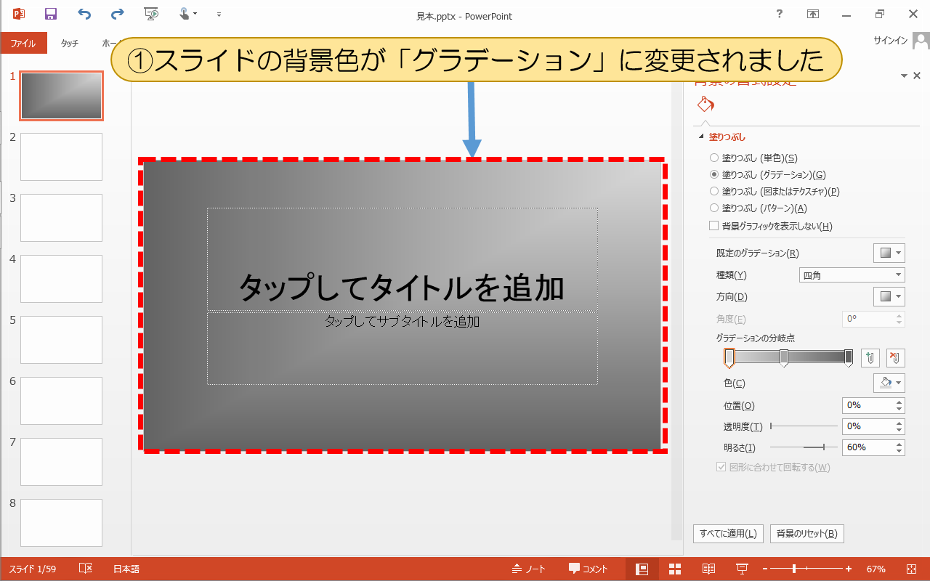Select 塗りつぶし (パターン) radio option
This screenshot has height=581, width=930.
[x=714, y=208]
